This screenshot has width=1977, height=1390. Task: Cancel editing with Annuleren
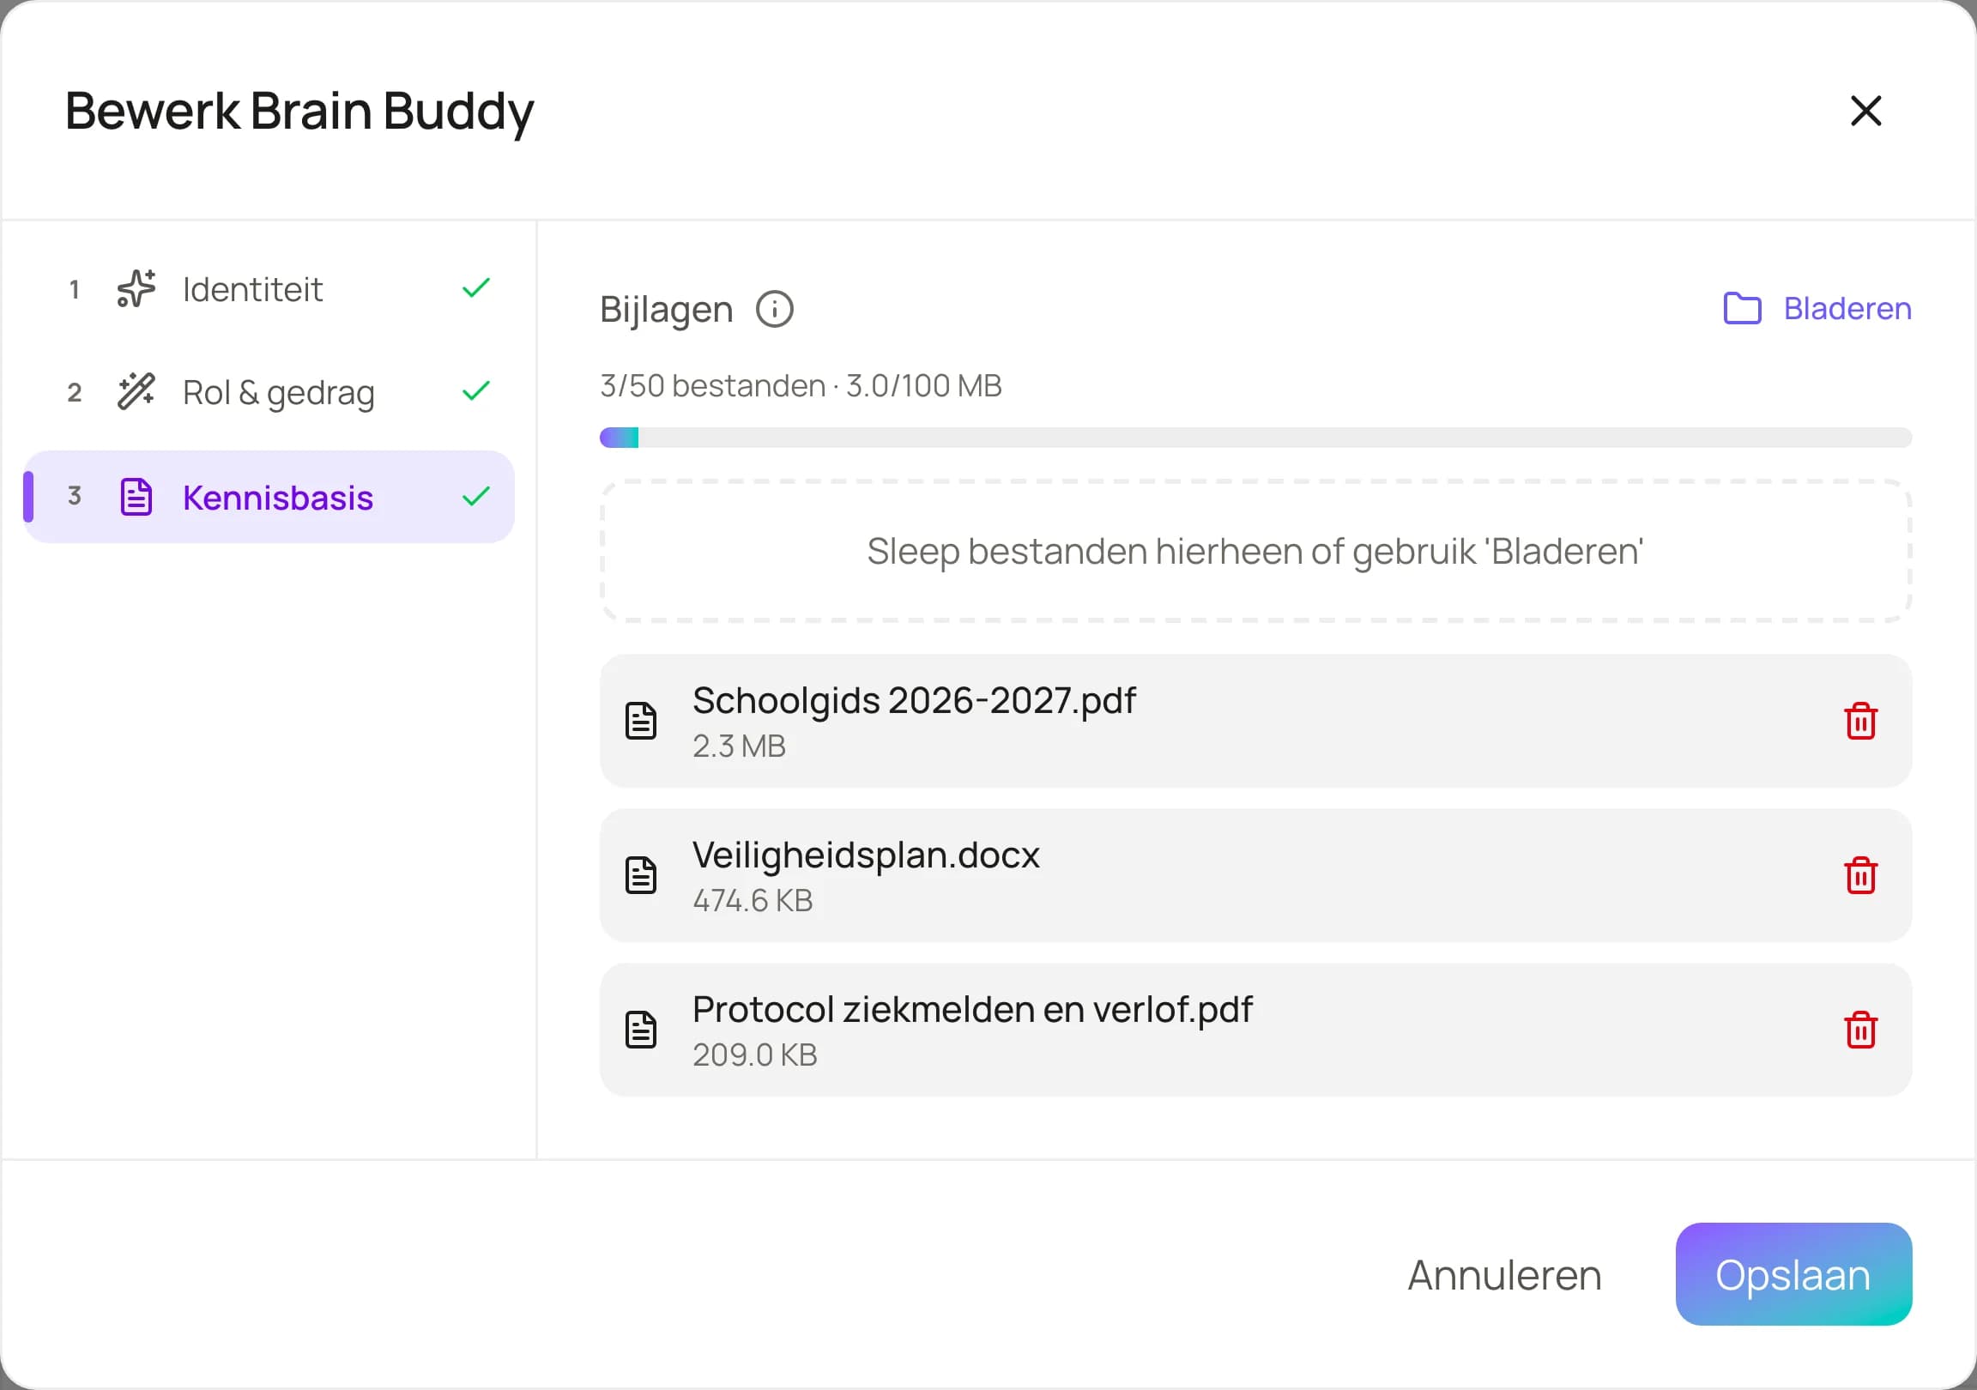click(x=1504, y=1276)
